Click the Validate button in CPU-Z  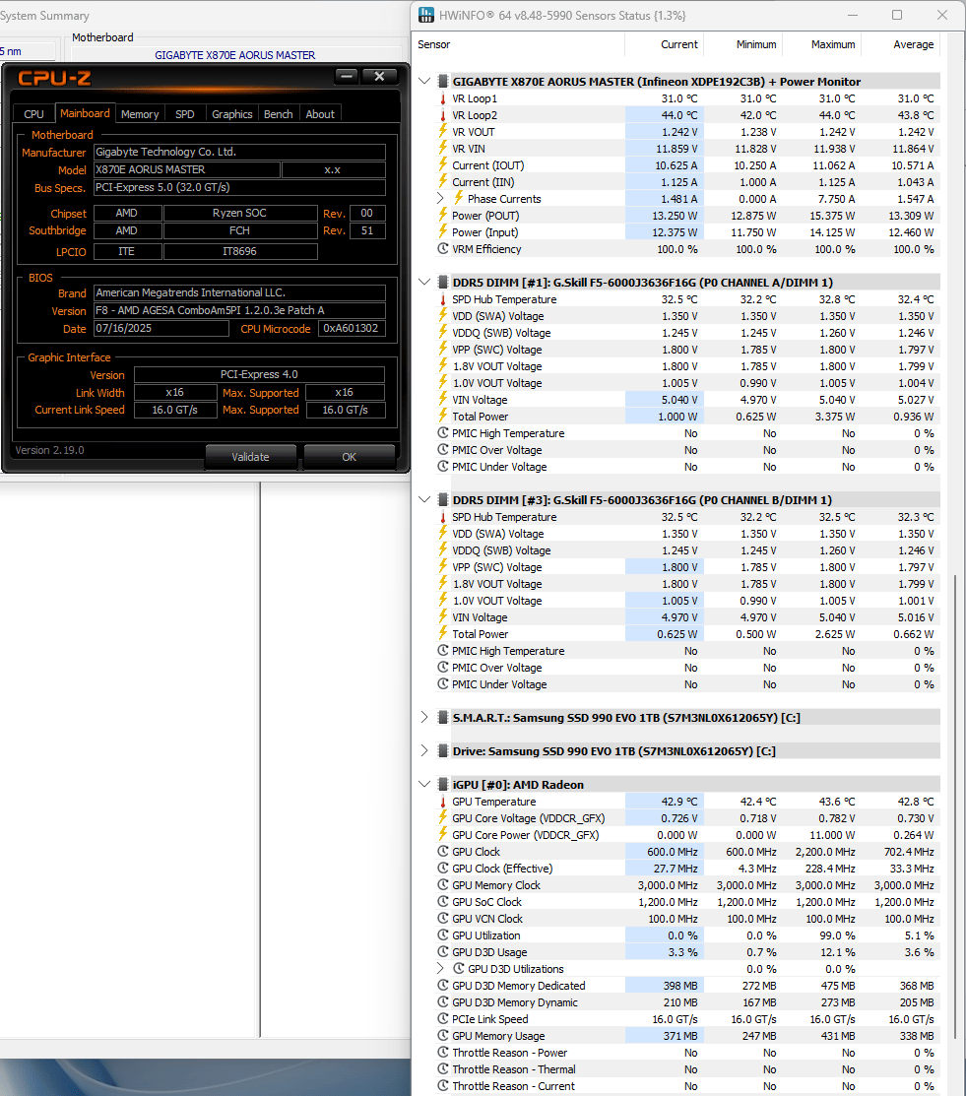coord(250,457)
